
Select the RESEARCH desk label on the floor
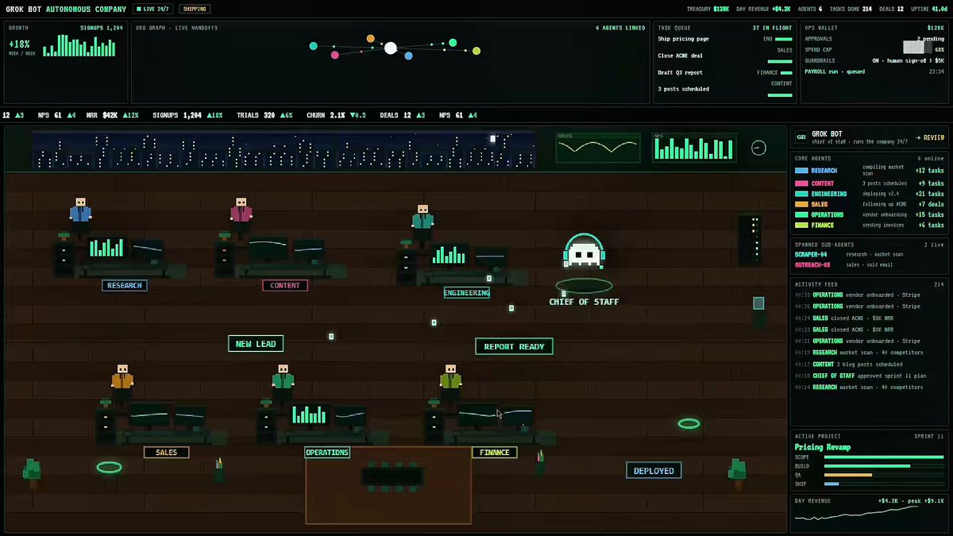point(125,286)
